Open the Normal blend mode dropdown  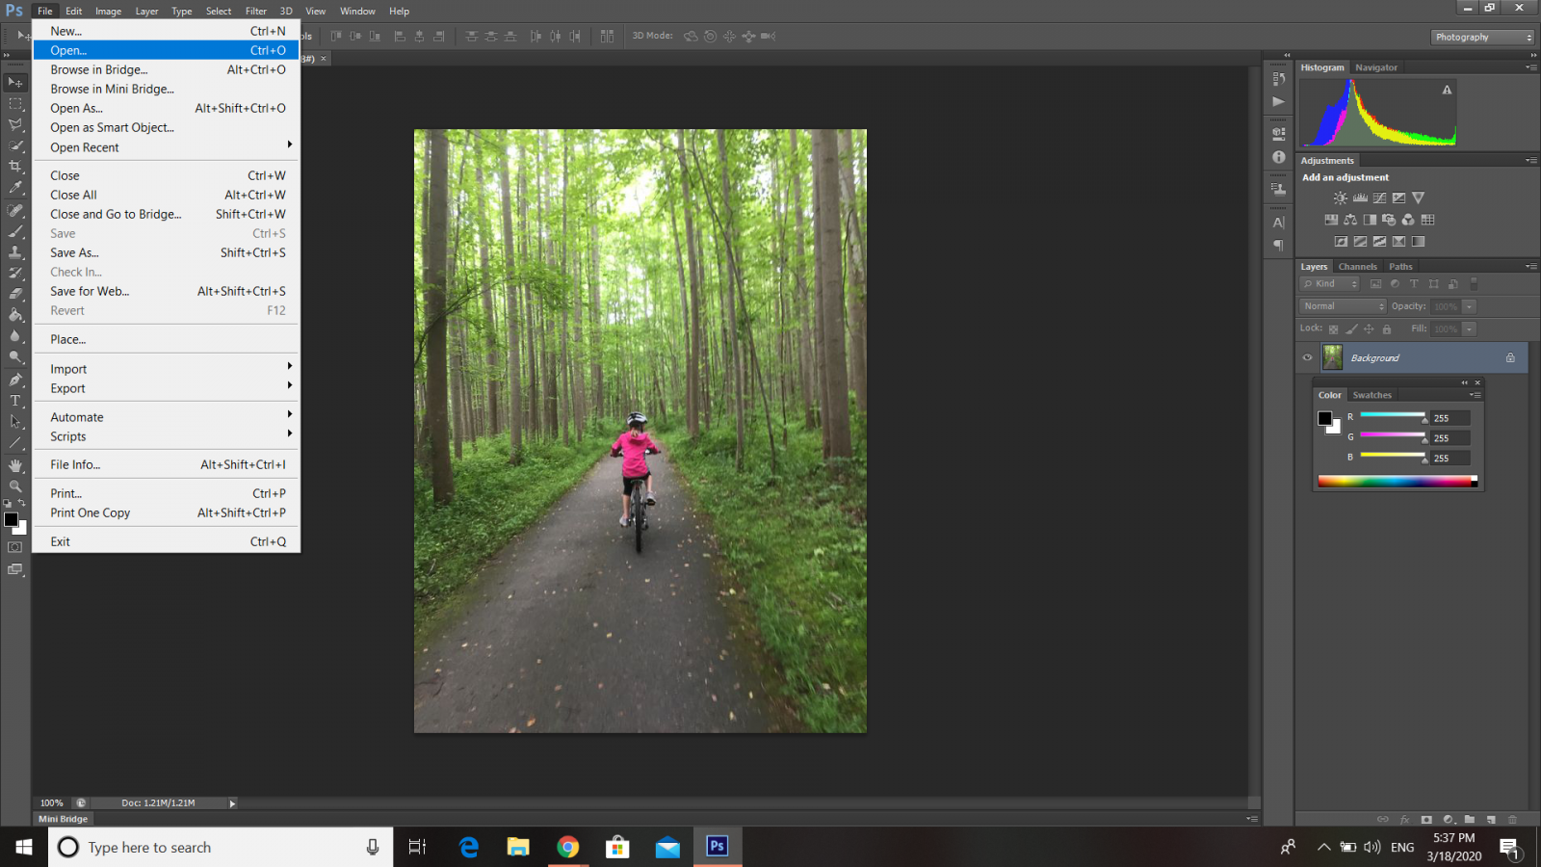pyautogui.click(x=1343, y=306)
